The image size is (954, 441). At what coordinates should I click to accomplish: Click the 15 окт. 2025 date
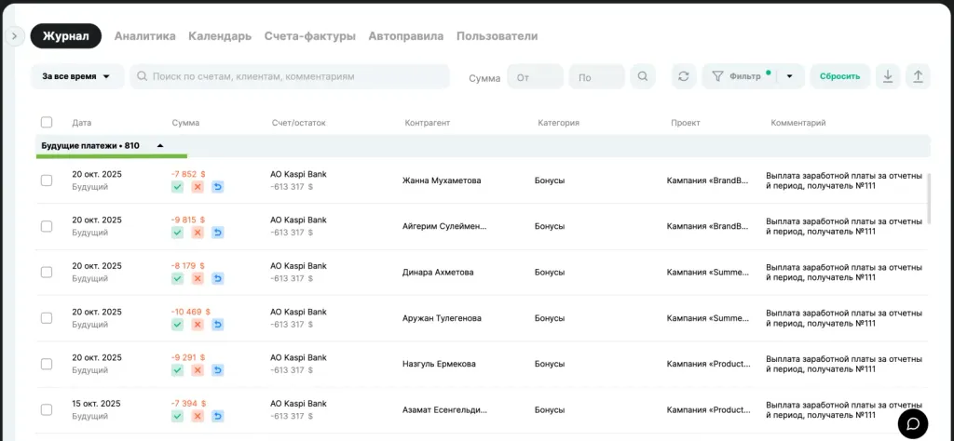point(97,404)
